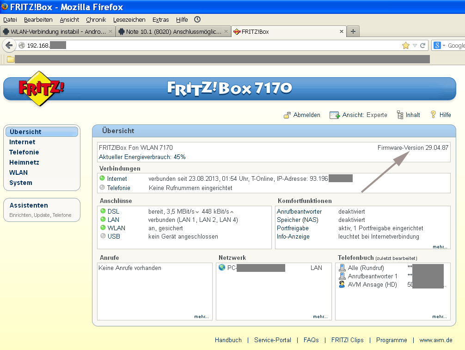Screen dimensions: 465x350
Task: Open the Hilfe menu in the menu bar
Action: [182, 19]
